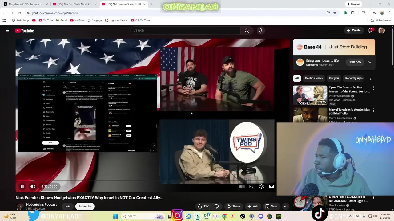Open the All Bookmarks folder
The image size is (394, 221).
tap(381, 21)
